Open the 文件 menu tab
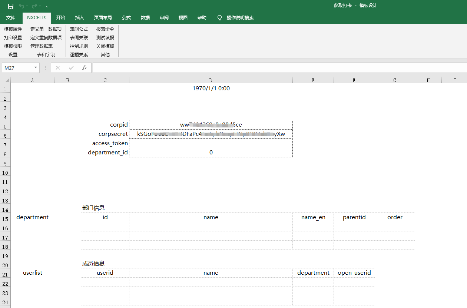The width and height of the screenshot is (467, 308). tap(11, 18)
